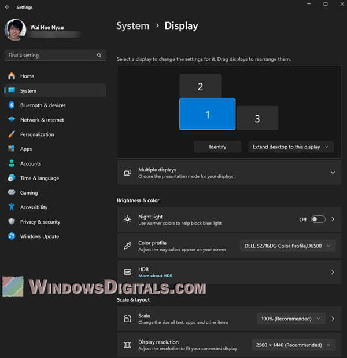The height and width of the screenshot is (358, 347).
Task: Click the Find a setting search box
Action: [55, 55]
